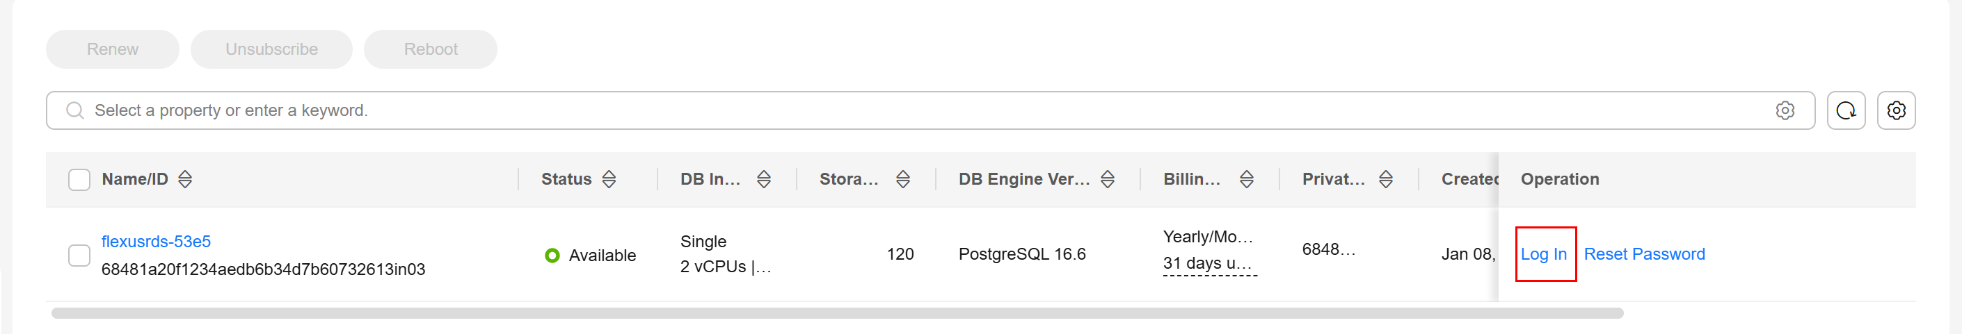Screen dimensions: 1962x334
Task: Click the search box settings gear
Action: 1785,111
